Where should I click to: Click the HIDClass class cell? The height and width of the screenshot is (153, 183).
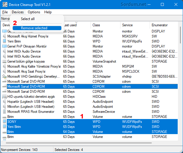tap(99, 97)
